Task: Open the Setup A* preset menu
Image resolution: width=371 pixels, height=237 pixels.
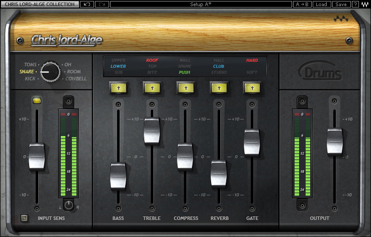Action: point(201,4)
